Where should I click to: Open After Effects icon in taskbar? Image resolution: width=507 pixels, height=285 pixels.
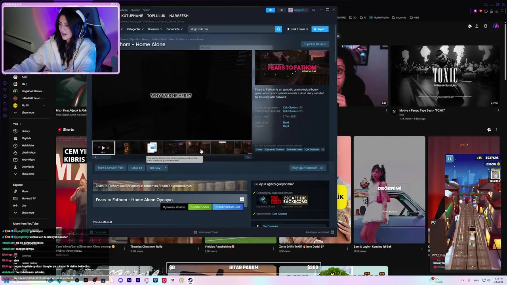coord(130,280)
